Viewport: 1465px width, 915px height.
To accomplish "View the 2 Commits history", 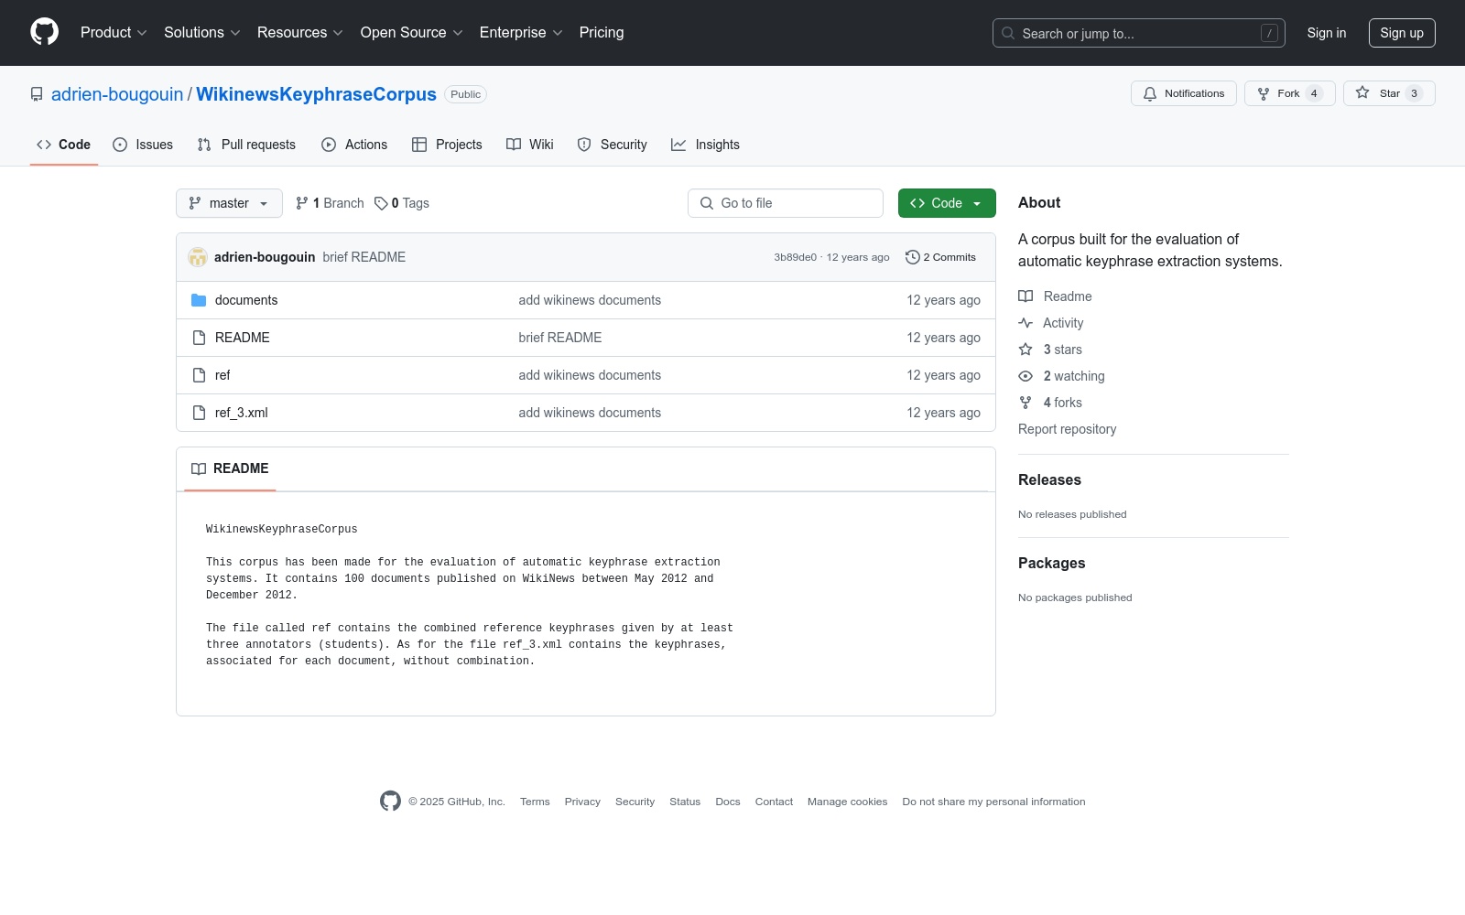I will pos(940,257).
